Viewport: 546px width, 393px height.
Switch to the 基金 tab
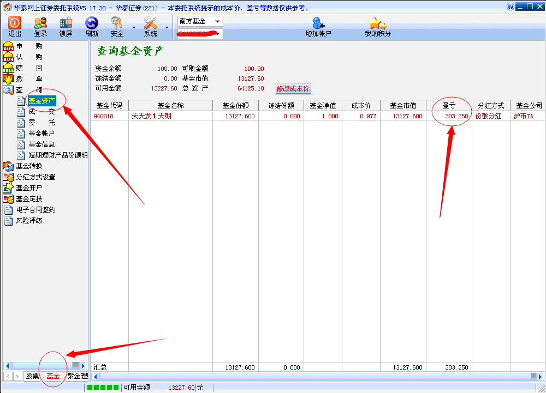53,376
